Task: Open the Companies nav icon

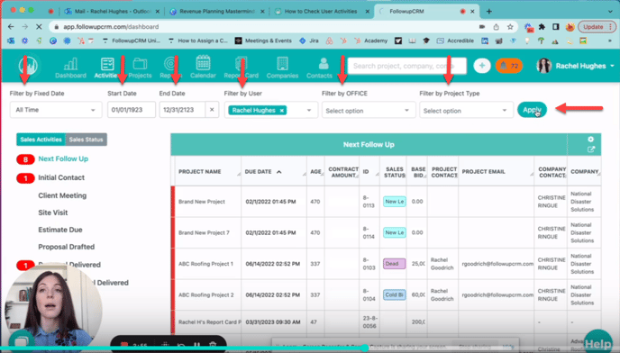Action: [282, 68]
